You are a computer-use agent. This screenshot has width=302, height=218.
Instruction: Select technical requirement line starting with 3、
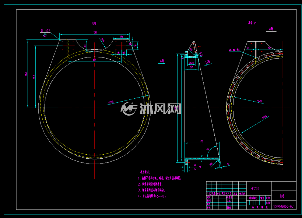tap(151, 190)
